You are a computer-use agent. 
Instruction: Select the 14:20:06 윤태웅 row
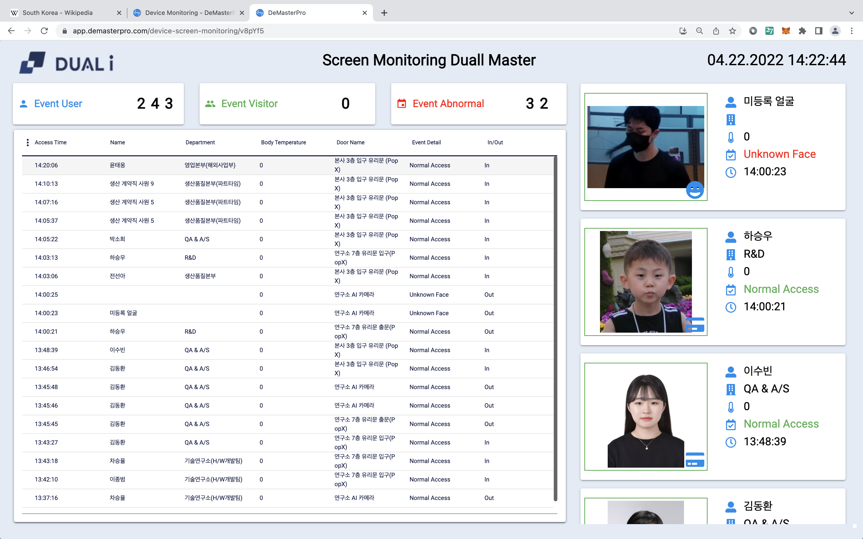coord(287,165)
